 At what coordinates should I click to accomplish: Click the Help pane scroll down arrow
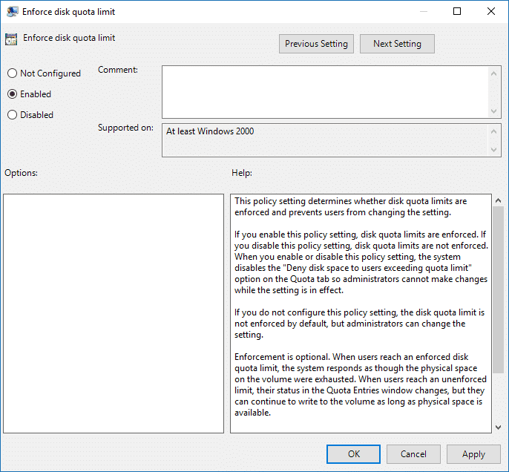pyautogui.click(x=499, y=427)
